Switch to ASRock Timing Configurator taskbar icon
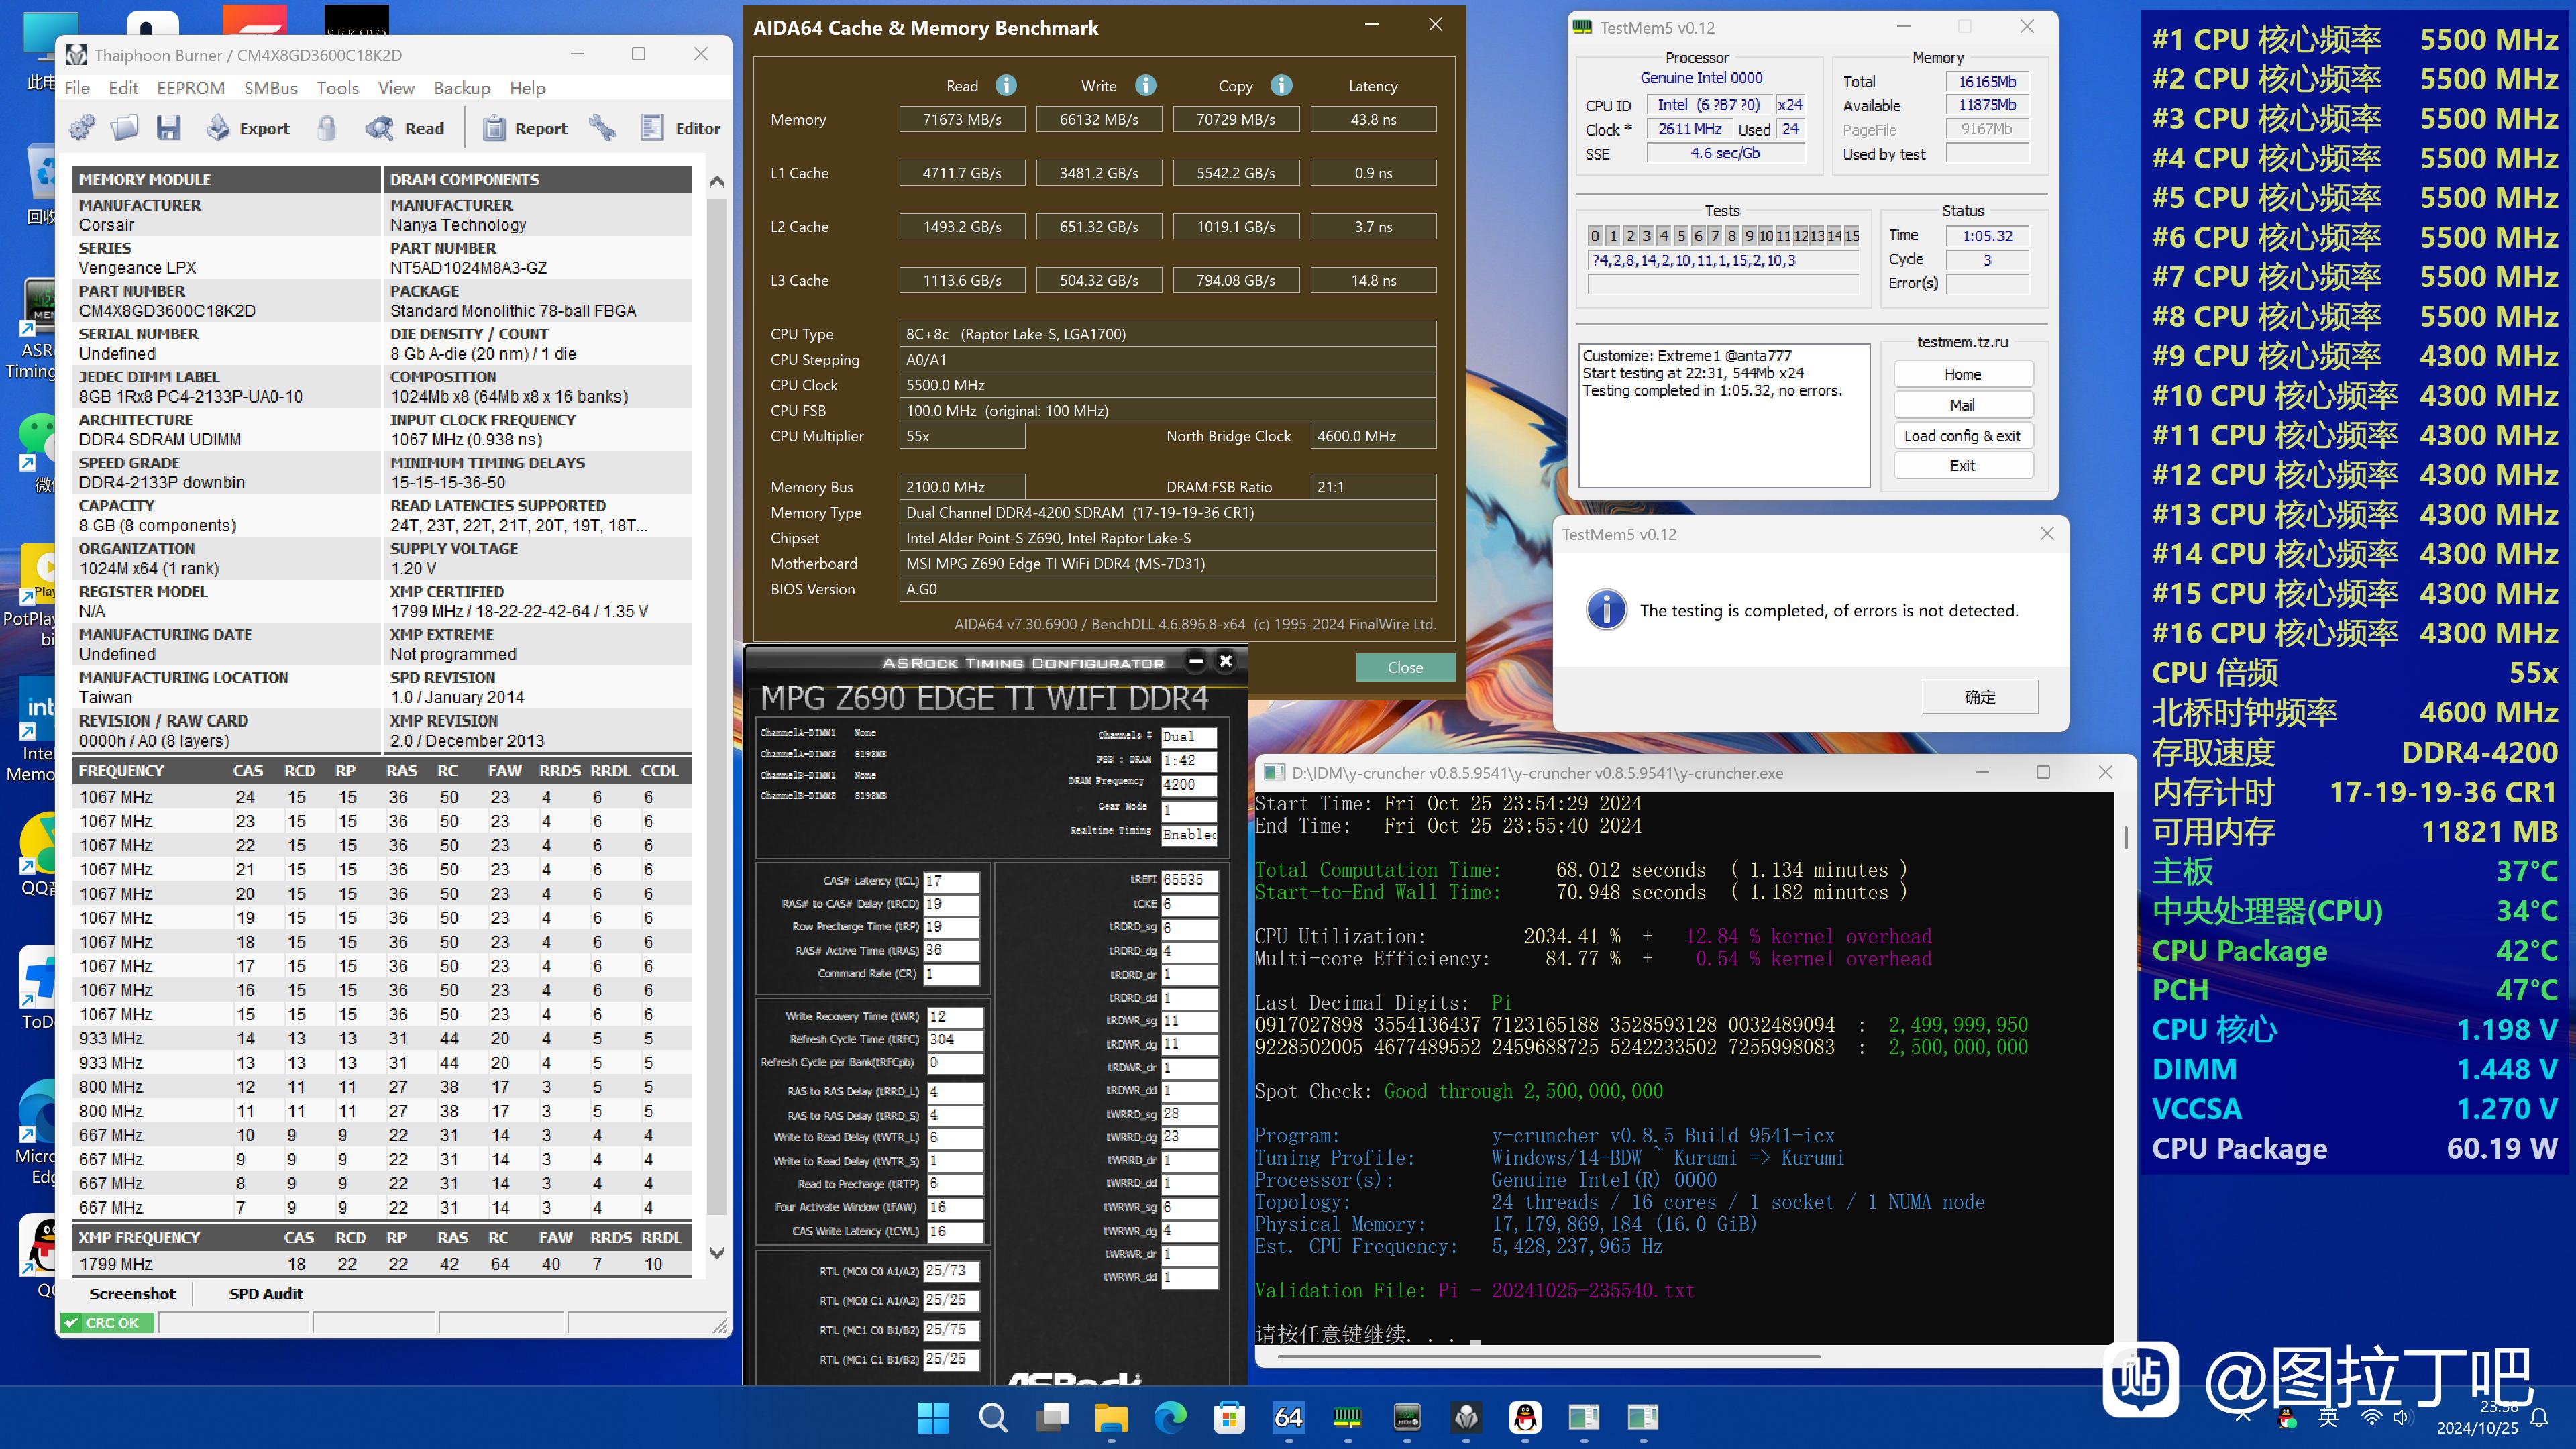The width and height of the screenshot is (2576, 1449). click(1407, 1417)
